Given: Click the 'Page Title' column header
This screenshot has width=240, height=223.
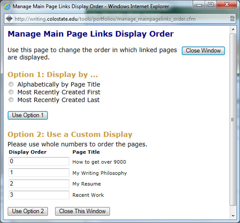Looking at the screenshot, I should [x=86, y=152].
